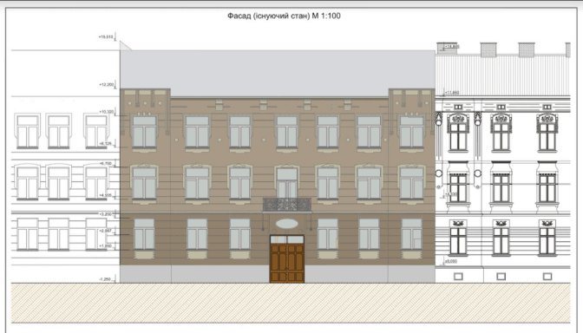Click the +6,750 elevation label
This screenshot has height=333, width=583.
[x=106, y=163]
